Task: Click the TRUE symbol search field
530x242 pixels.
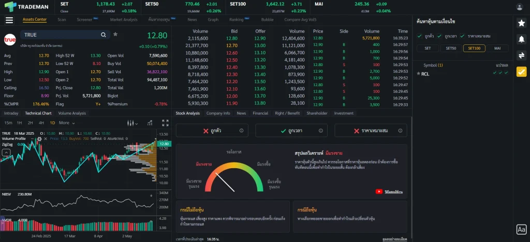Action: point(62,35)
